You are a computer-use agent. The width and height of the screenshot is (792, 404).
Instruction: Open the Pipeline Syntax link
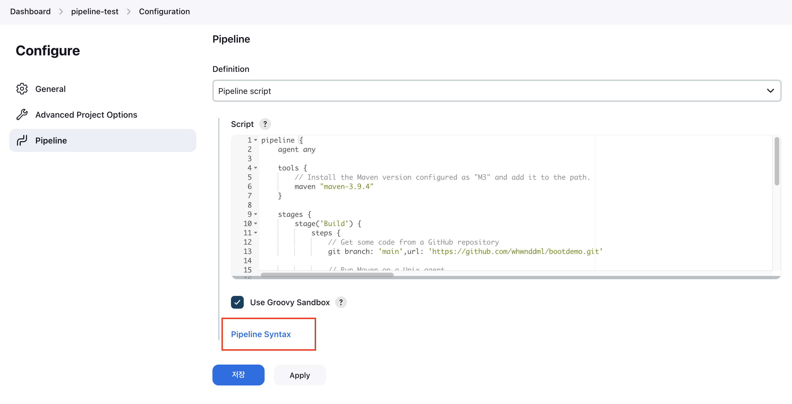(261, 334)
